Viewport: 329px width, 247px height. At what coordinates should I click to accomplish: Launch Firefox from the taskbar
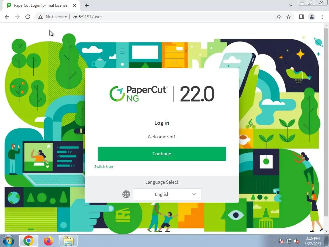click(49, 241)
